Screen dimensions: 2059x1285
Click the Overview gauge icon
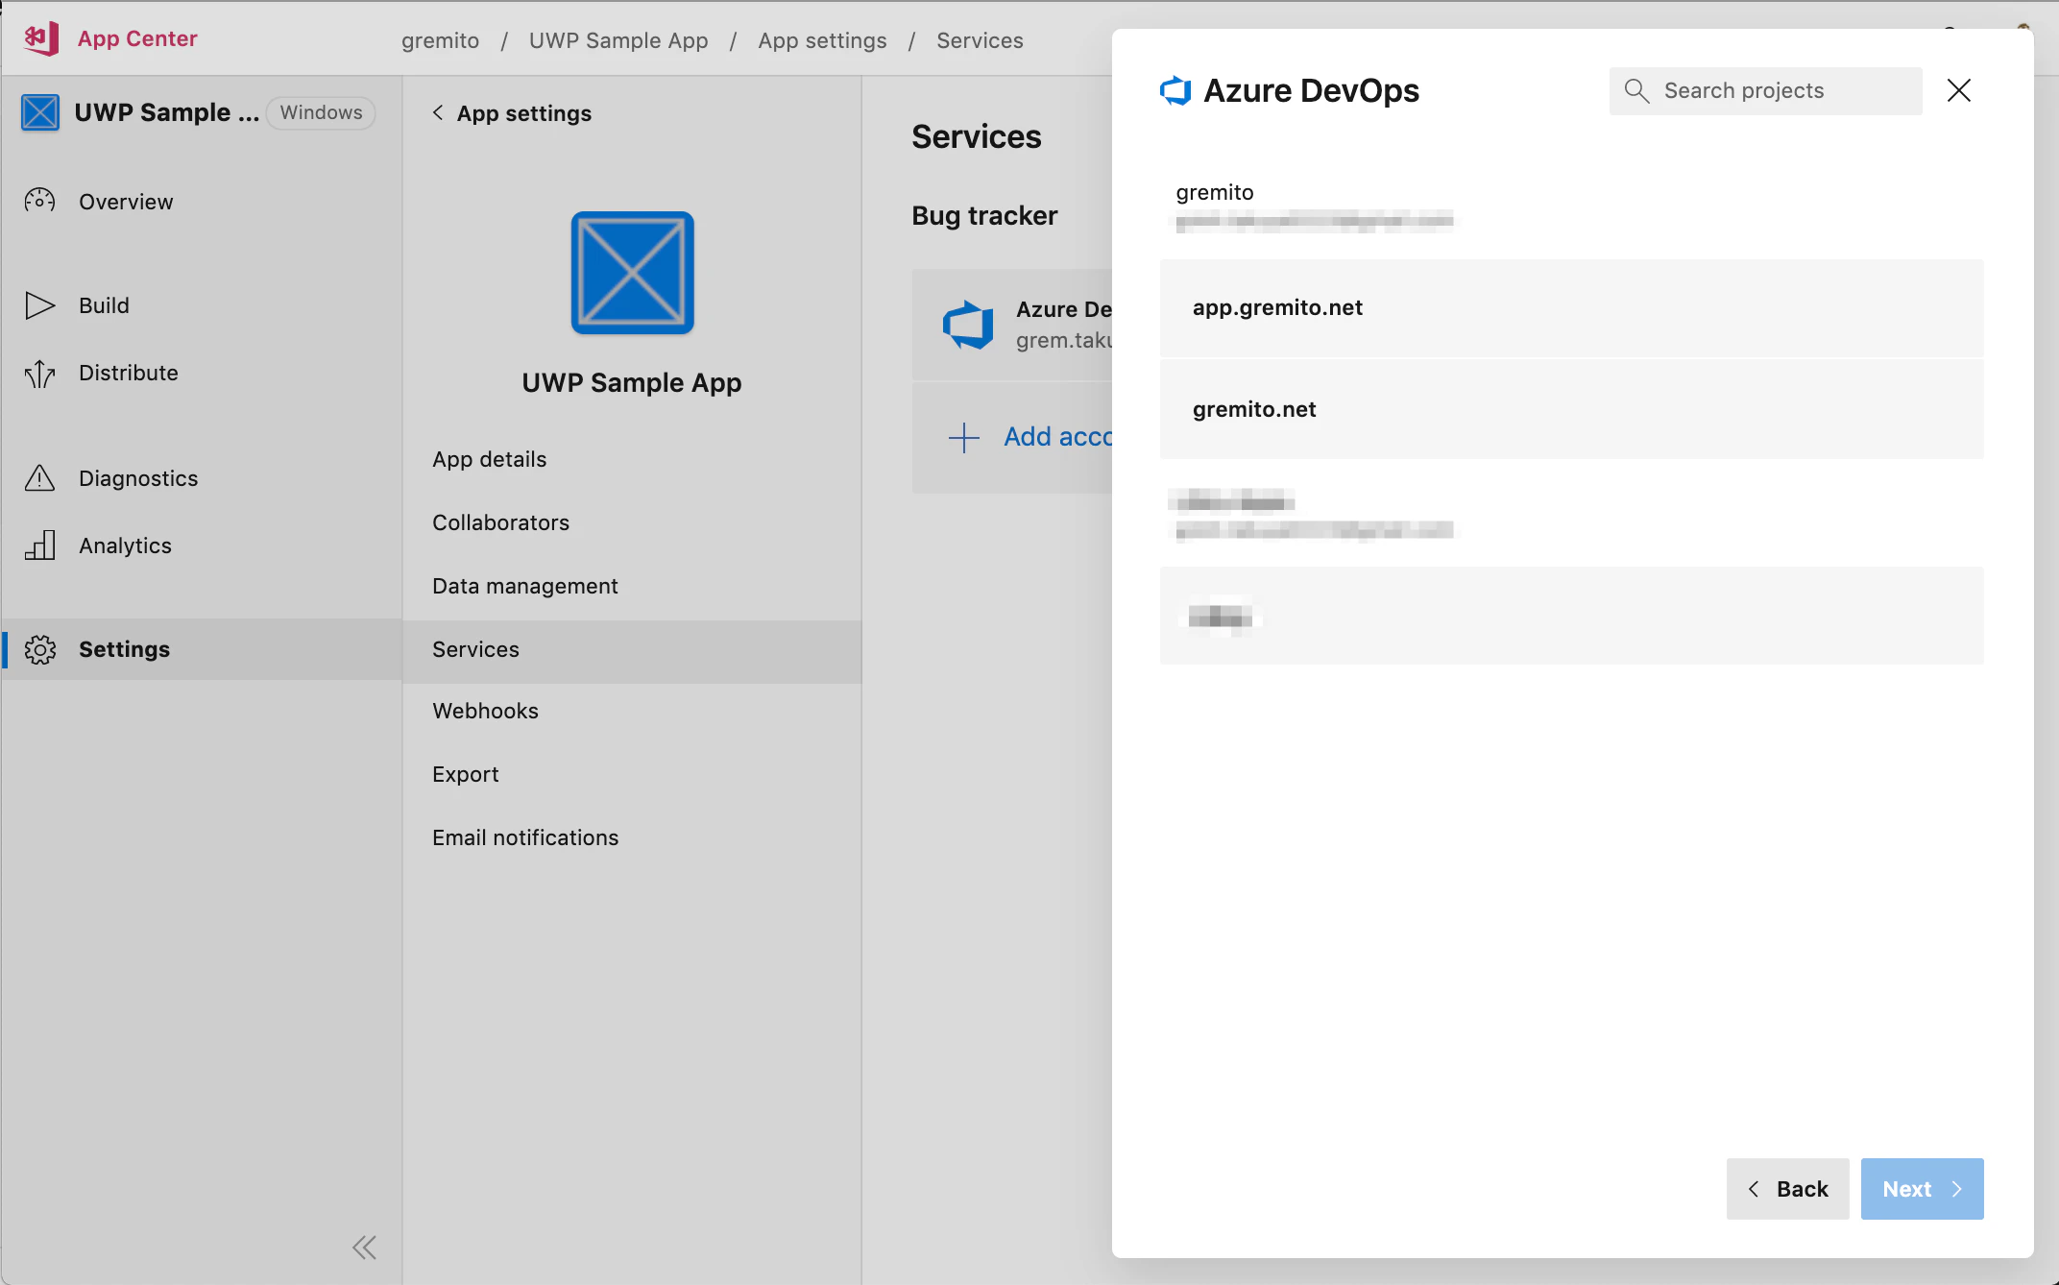coord(39,201)
